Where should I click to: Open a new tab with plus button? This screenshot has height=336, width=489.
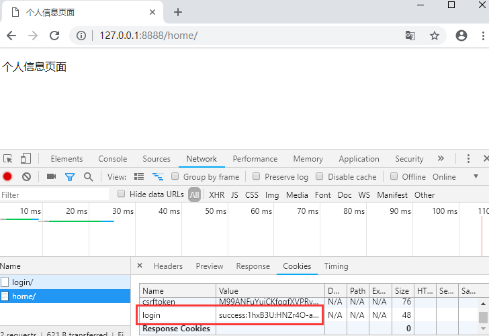178,12
